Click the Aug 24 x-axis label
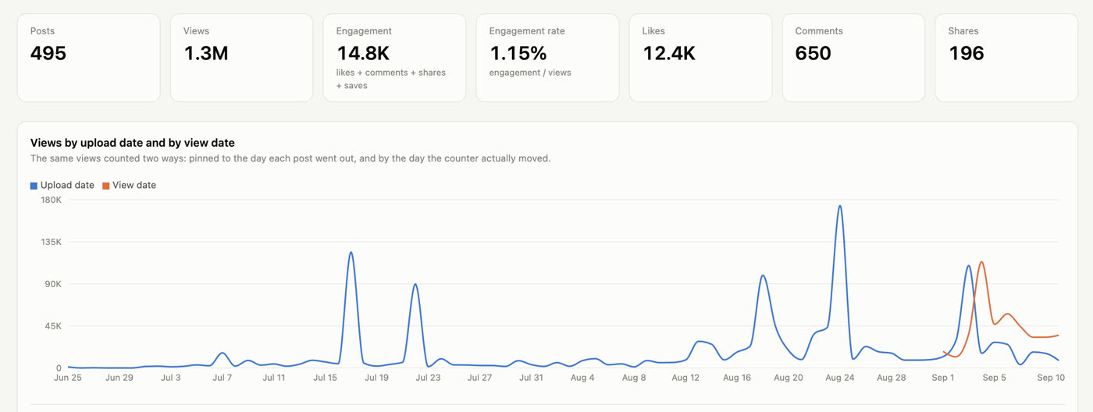This screenshot has height=412, width=1093. (x=840, y=378)
